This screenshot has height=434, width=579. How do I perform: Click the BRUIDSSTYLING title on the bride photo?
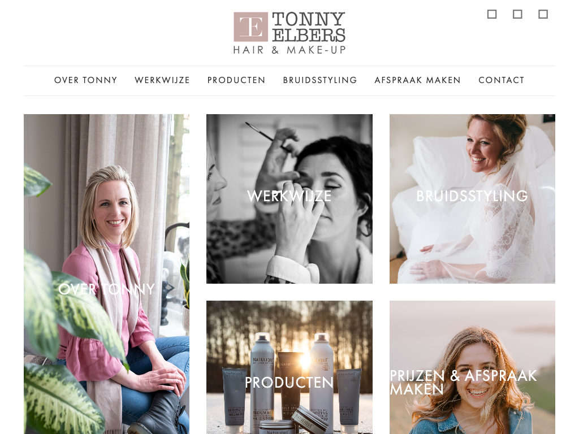(x=472, y=196)
